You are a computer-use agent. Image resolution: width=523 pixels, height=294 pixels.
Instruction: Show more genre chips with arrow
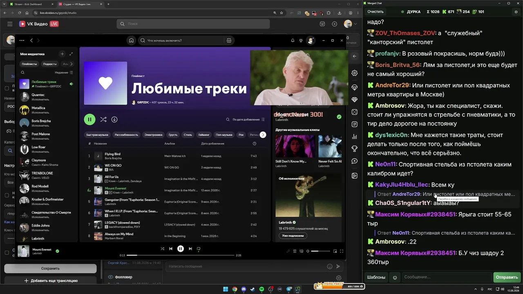click(x=263, y=135)
